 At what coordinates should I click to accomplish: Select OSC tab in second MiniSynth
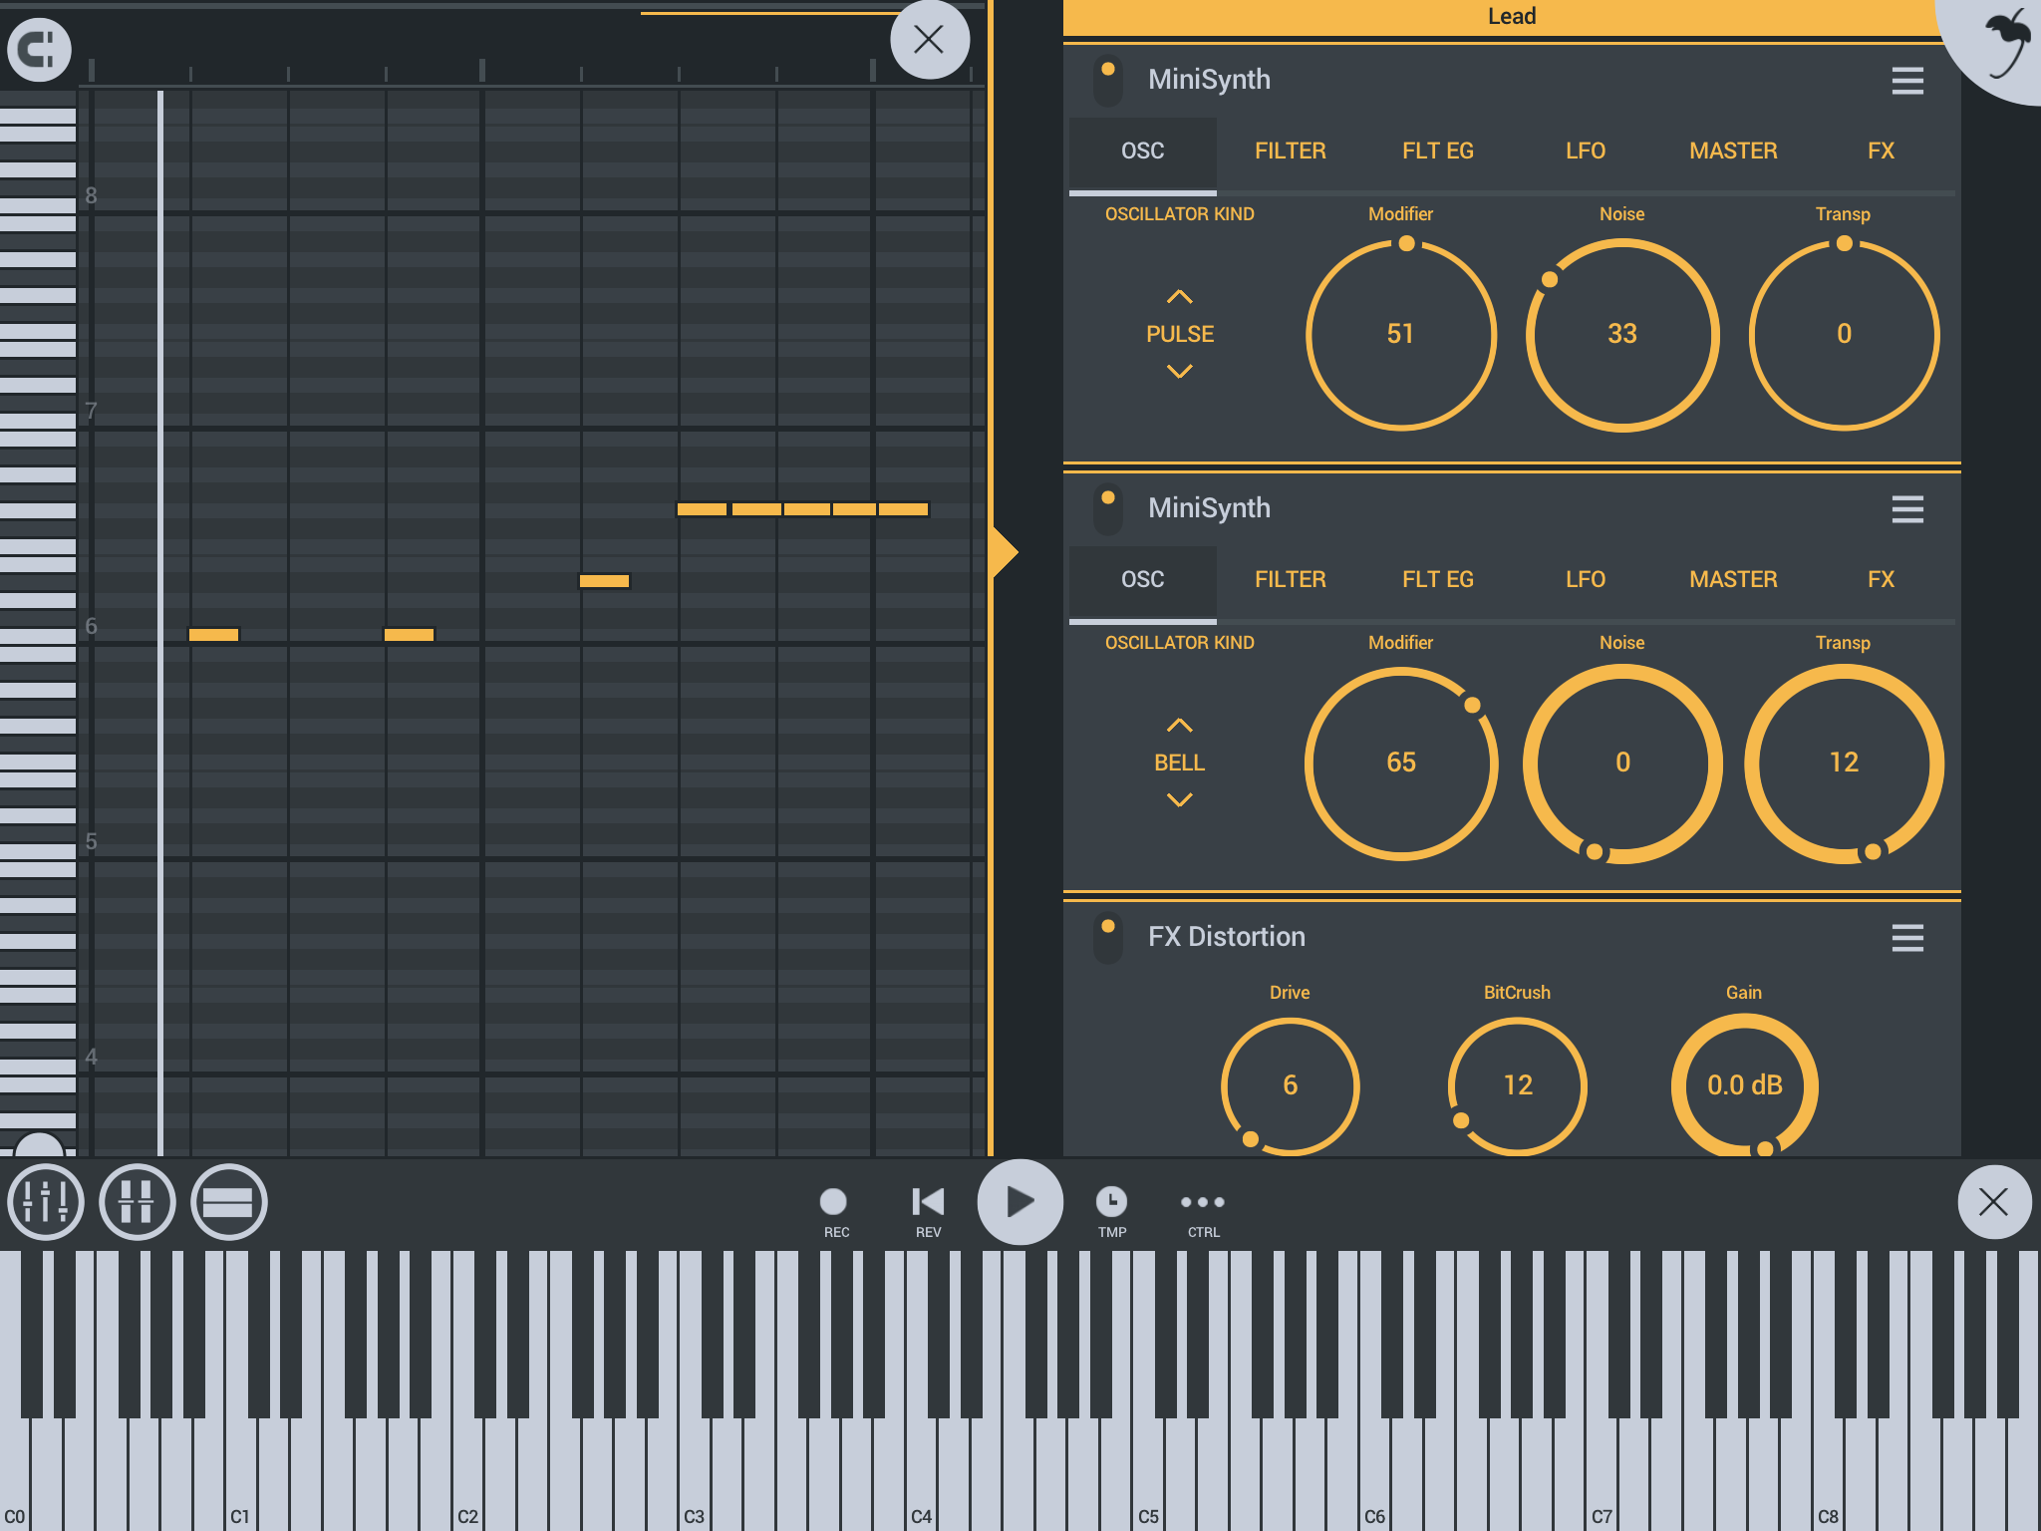click(x=1142, y=580)
